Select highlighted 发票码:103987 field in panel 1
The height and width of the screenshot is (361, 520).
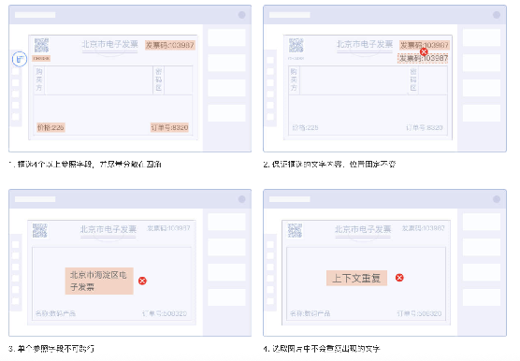point(170,45)
